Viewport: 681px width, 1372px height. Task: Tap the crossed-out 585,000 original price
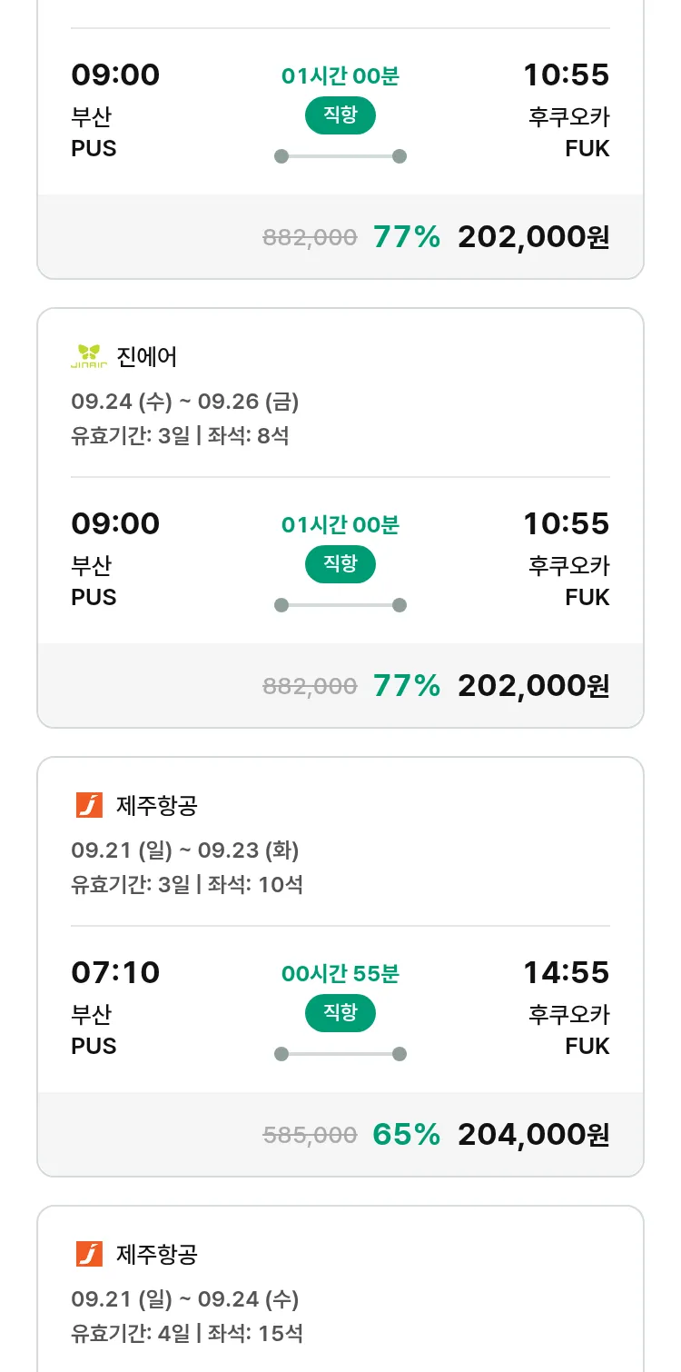tap(310, 1135)
